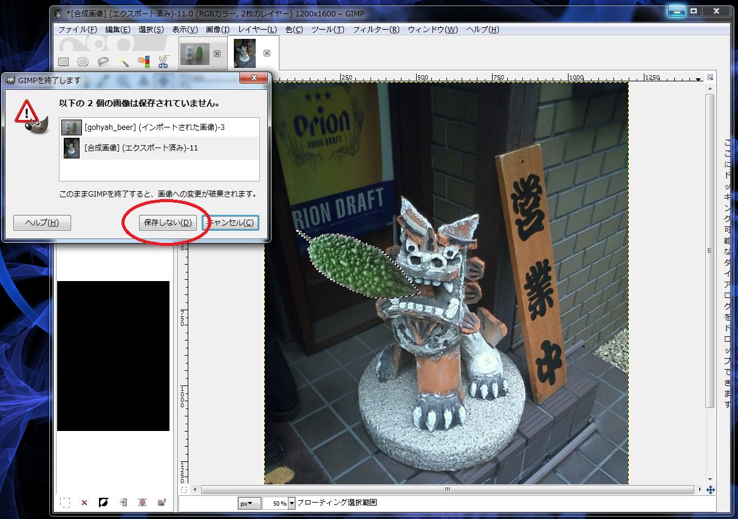Close the gohyah_beer image tab
Screen dimensions: 738x519
click(217, 53)
